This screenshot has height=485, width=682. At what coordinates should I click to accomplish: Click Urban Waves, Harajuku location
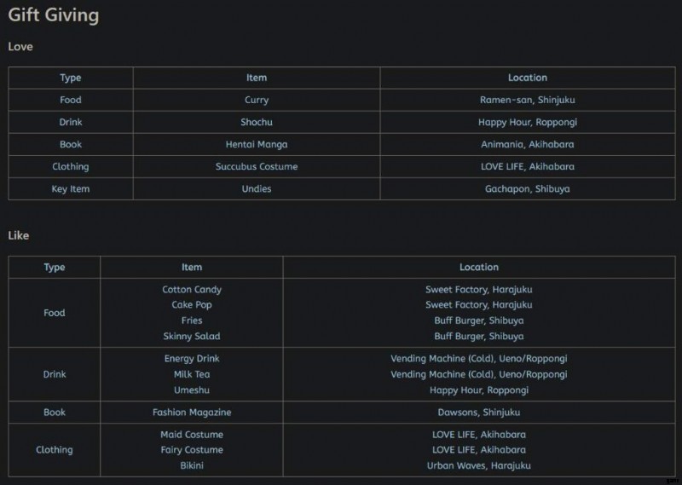click(479, 466)
